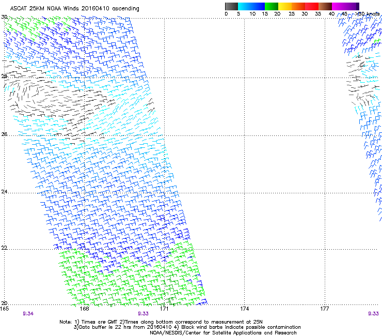The width and height of the screenshot is (382, 336).
Task: Click the red 30-35 knots color band
Action: pyautogui.click(x=312, y=6)
